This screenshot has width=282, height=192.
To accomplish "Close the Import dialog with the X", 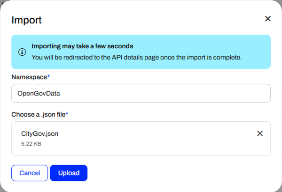I will 268,19.
